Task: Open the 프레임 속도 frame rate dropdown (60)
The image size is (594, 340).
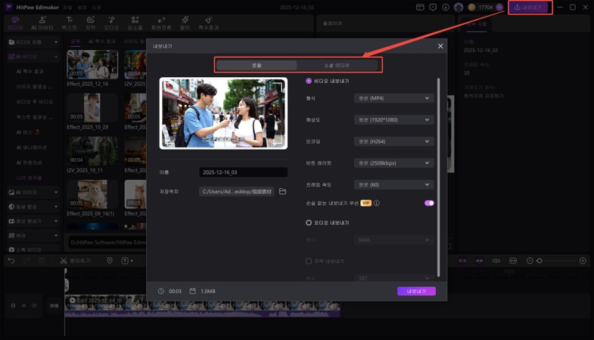Action: click(393, 184)
